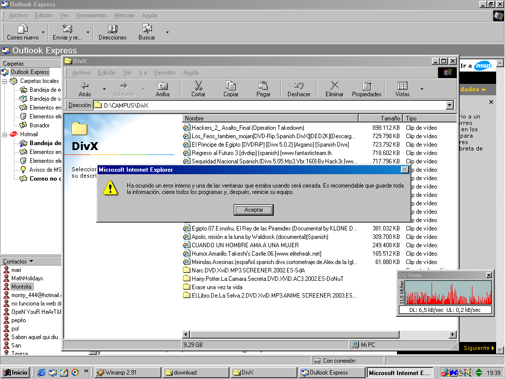Launch Internet Explorer from quick launch
This screenshot has height=379, width=505.
(41, 373)
